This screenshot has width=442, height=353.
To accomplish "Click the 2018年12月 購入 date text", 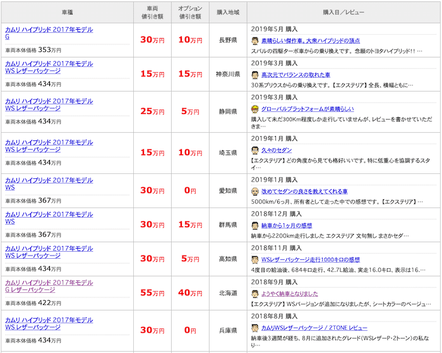I will click(x=277, y=214).
